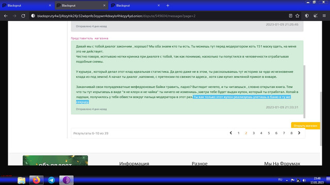Image resolution: width=330 pixels, height=185 pixels.
Task: Open a new tab with the plus button
Action: (168, 6)
